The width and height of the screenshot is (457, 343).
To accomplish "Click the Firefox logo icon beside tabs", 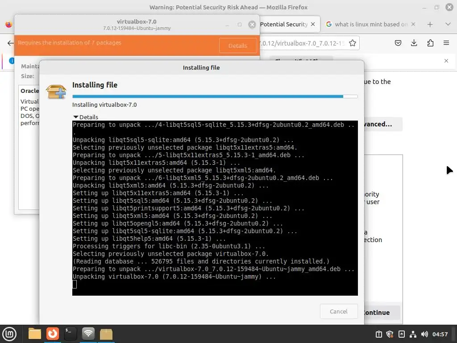I will point(8,24).
